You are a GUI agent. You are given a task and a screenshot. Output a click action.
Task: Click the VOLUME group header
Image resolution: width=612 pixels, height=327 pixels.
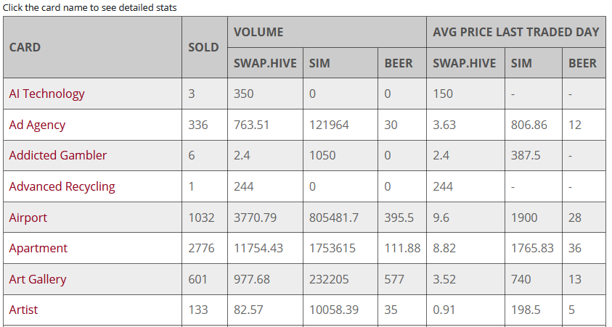[258, 32]
